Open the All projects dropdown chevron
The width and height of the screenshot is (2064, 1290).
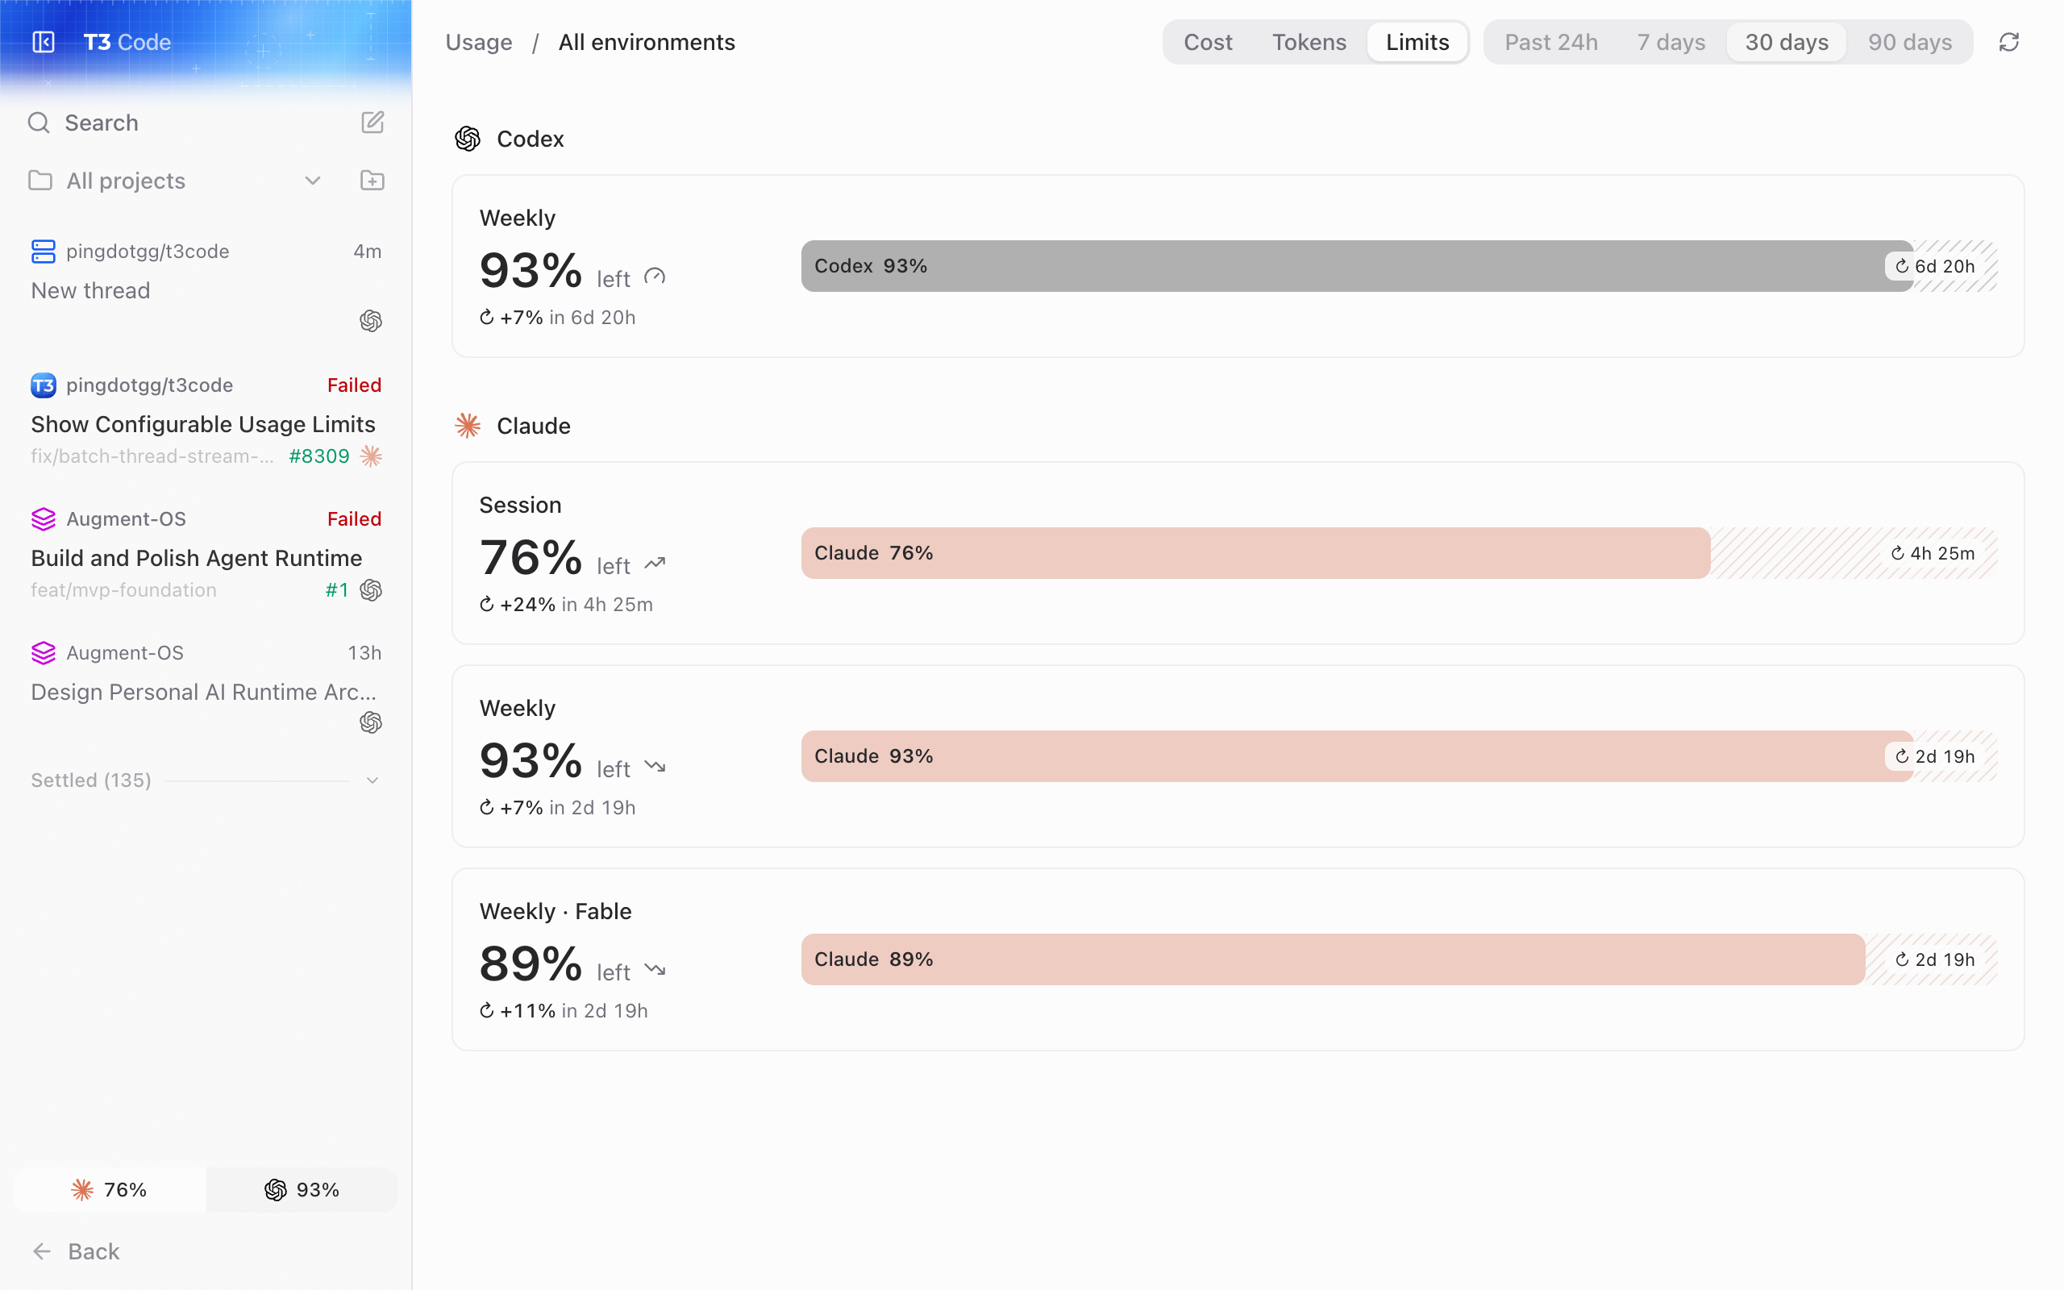coord(312,181)
